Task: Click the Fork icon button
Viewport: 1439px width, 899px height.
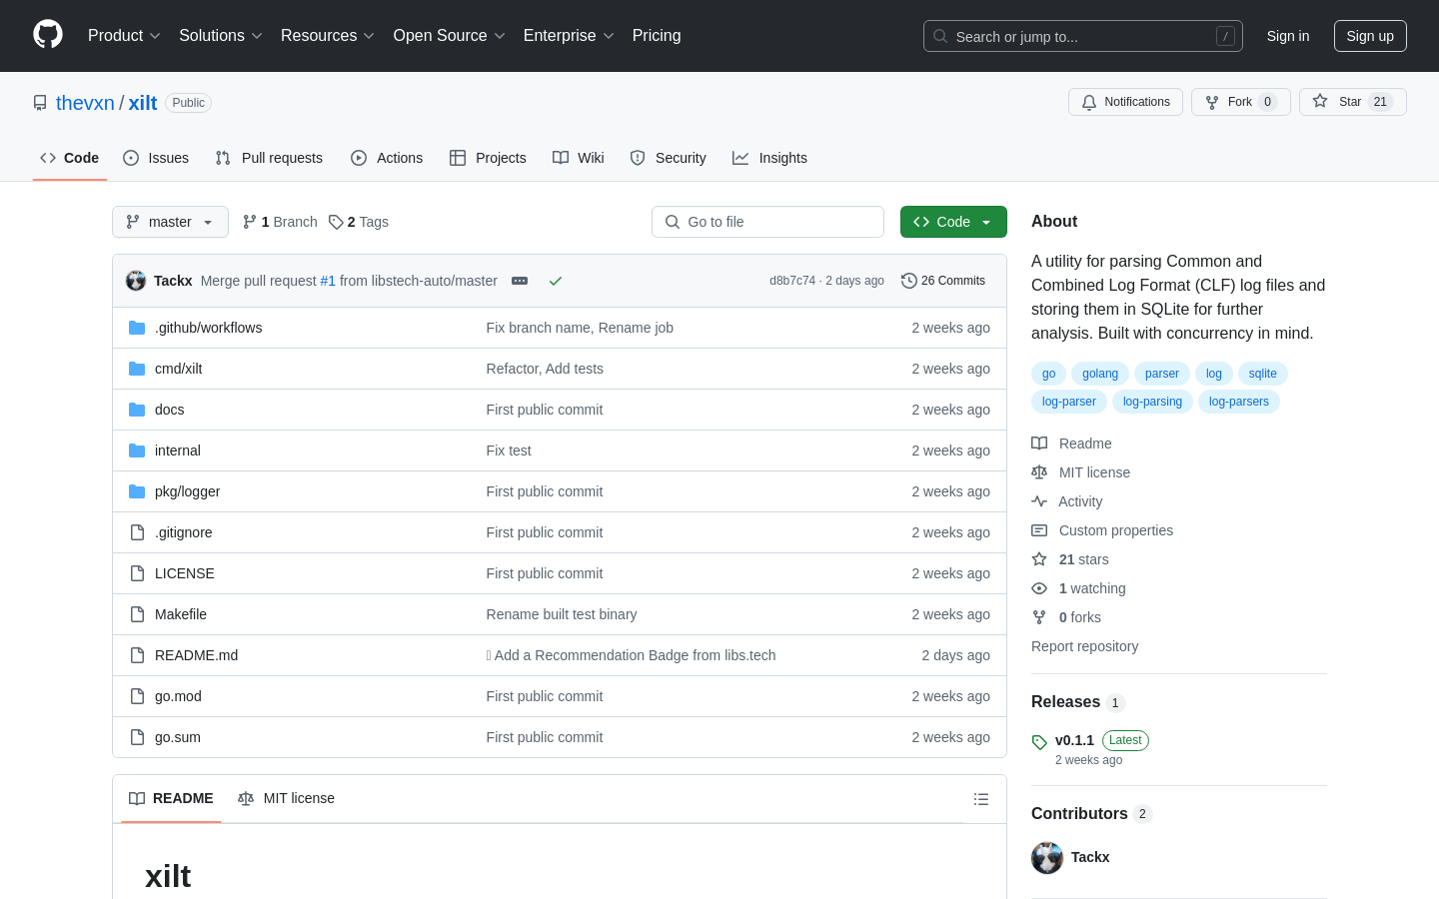Action: 1212,102
